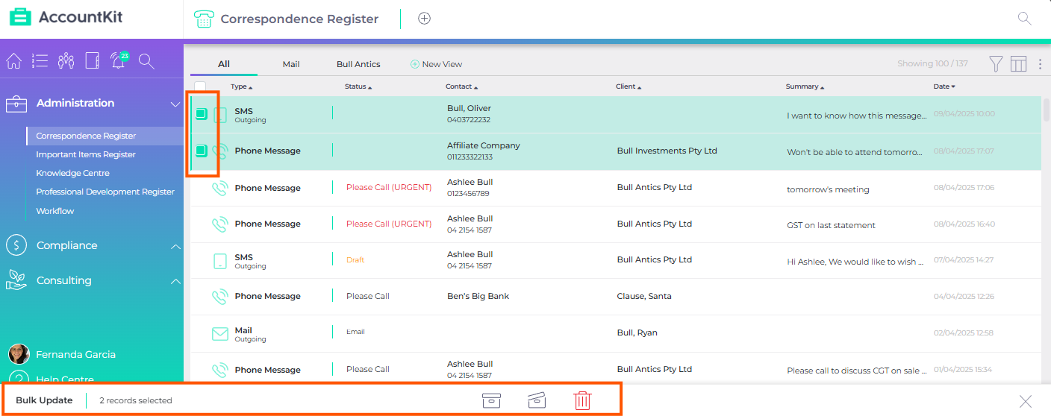
Task: Sort by Contact column
Action: point(461,86)
